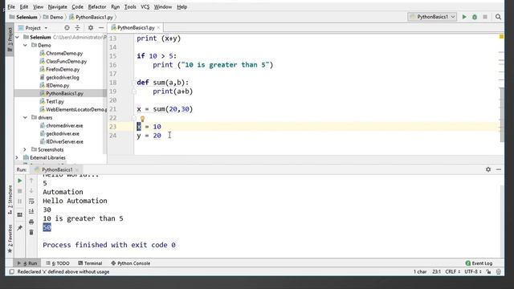Click the inspection warning indicator atop editor
The image size is (514, 289).
(501, 37)
